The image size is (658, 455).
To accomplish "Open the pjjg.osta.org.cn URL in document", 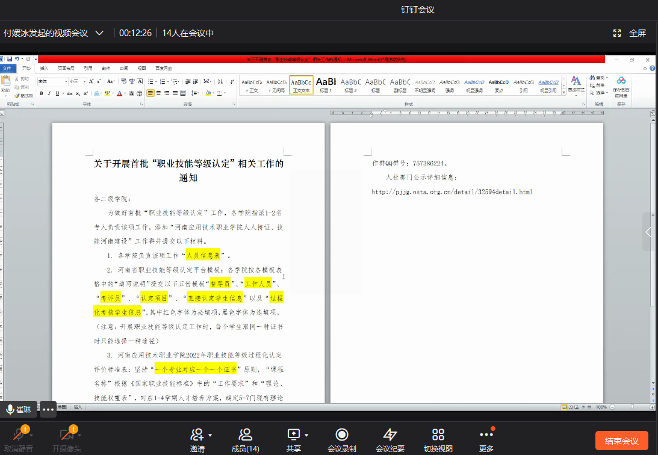I will tap(452, 192).
